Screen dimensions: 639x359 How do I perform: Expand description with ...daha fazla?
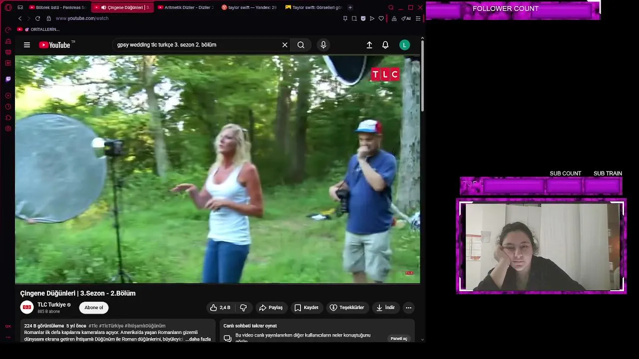198,339
